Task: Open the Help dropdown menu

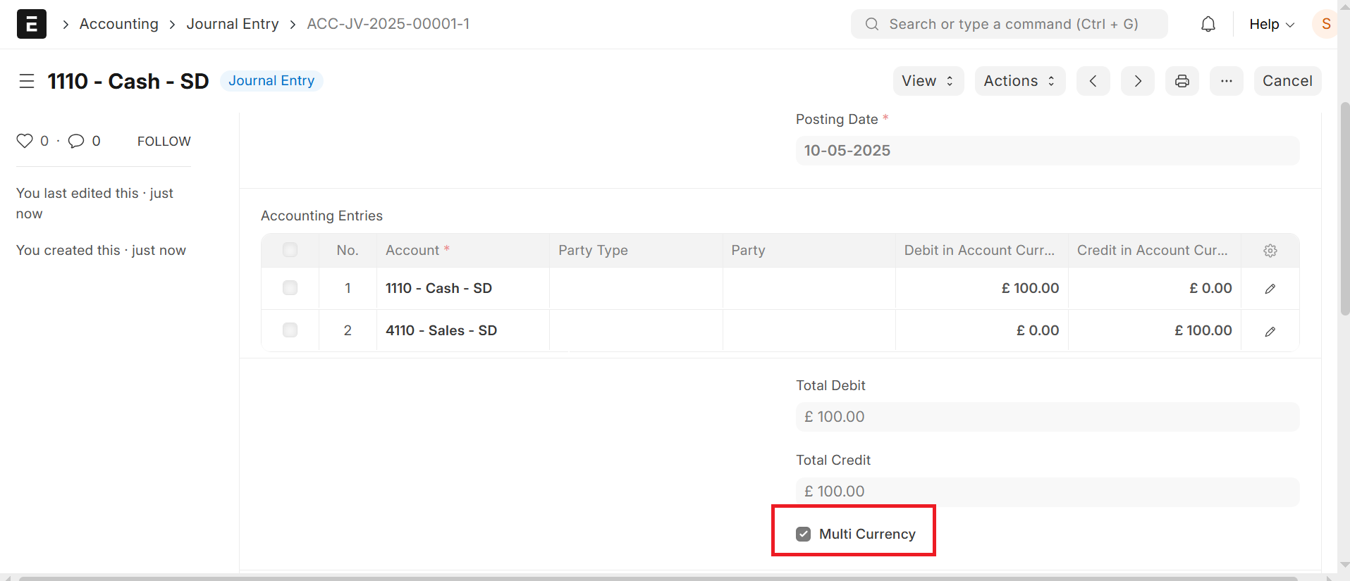Action: (x=1271, y=24)
